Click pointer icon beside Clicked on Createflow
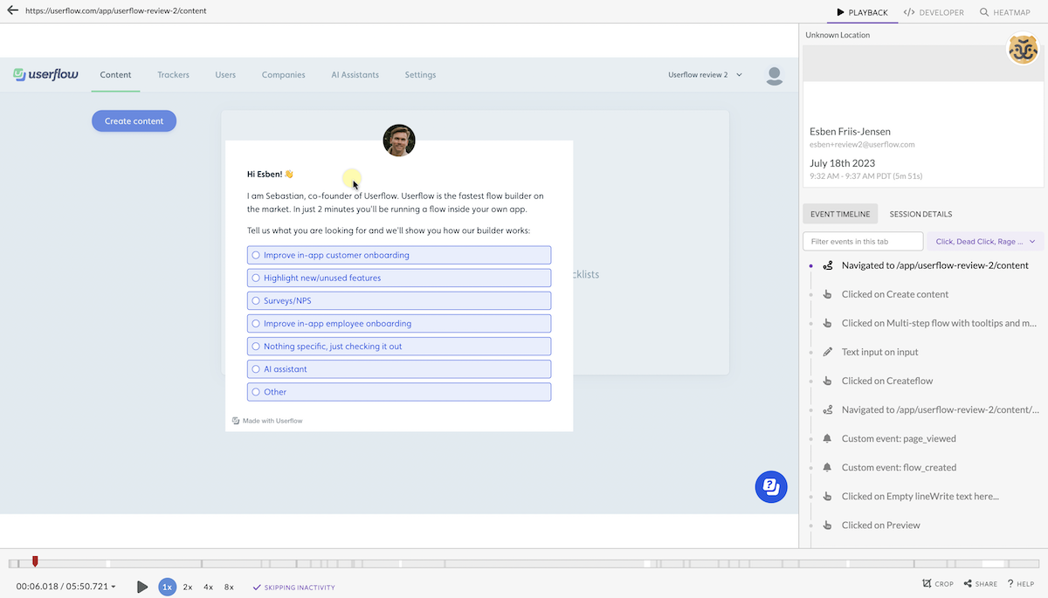The width and height of the screenshot is (1048, 598). [x=828, y=381]
